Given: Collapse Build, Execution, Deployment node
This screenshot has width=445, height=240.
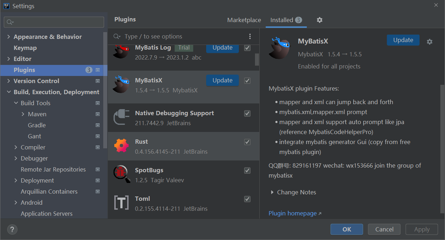Looking at the screenshot, I should [x=9, y=92].
